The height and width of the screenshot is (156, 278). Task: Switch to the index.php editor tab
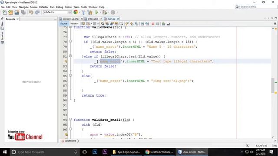(93, 19)
